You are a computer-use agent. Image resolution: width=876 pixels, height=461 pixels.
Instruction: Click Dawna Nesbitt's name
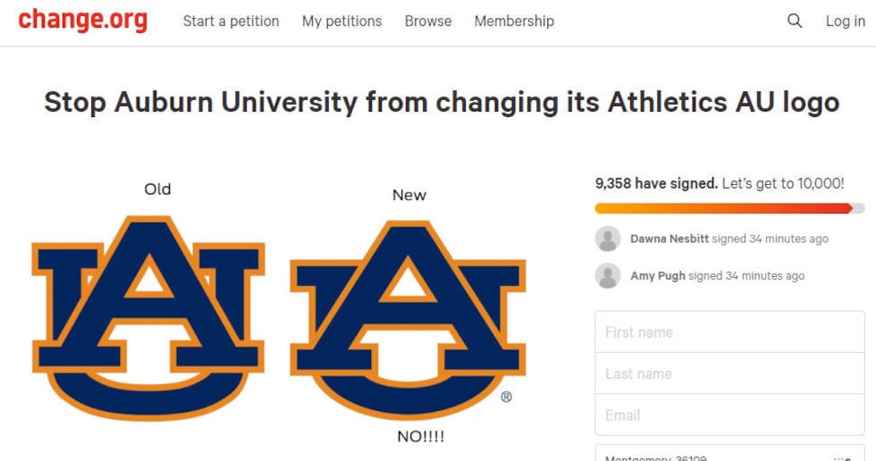tap(669, 239)
